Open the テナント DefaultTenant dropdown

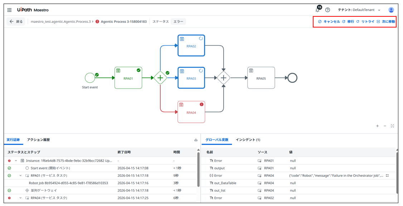[359, 10]
